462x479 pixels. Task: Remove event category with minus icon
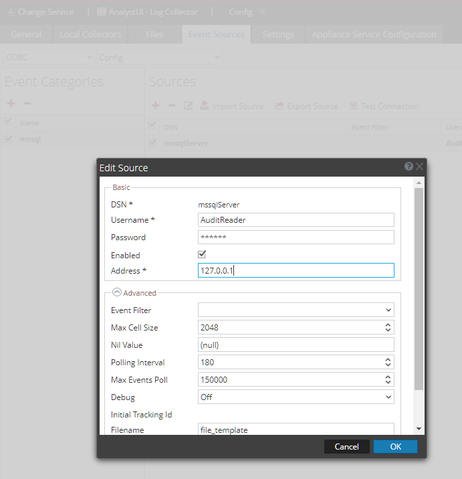coord(27,104)
